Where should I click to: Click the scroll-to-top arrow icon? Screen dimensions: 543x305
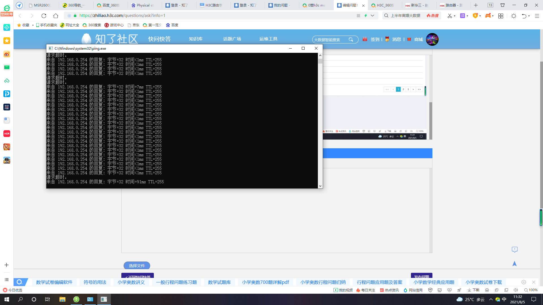pyautogui.click(x=514, y=263)
